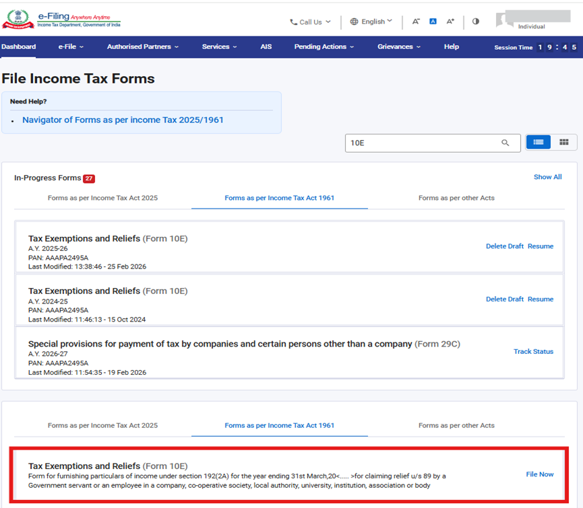Screen dimensions: 583x508
Task: Reset to default font size icon
Action: pyautogui.click(x=433, y=22)
